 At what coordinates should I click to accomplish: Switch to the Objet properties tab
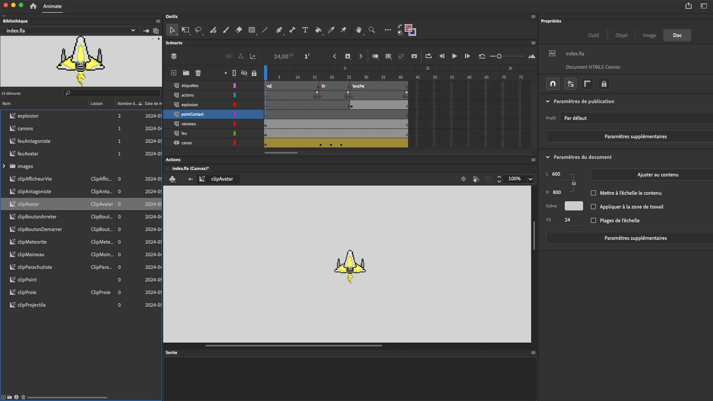622,35
